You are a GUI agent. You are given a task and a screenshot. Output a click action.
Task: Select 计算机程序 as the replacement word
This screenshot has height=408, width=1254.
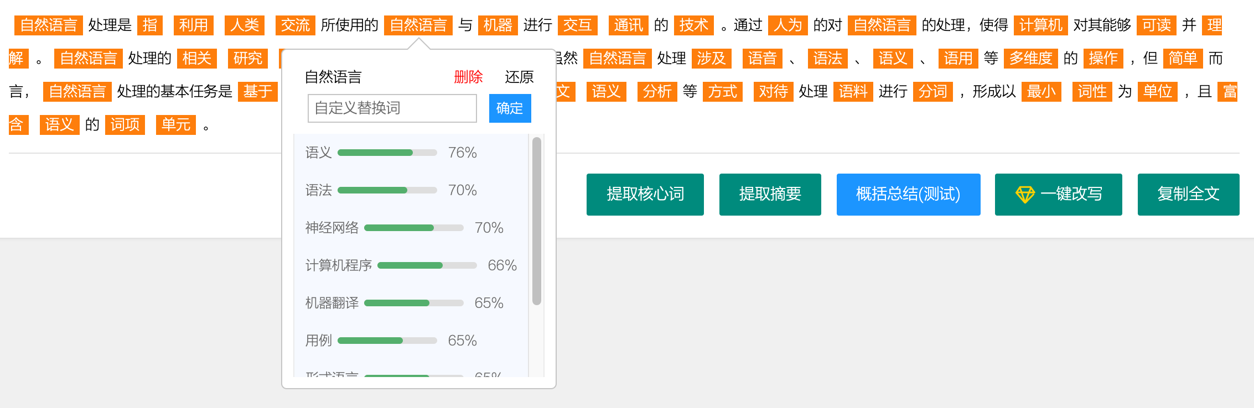(x=339, y=265)
